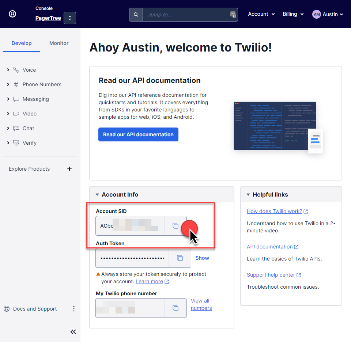This screenshot has width=351, height=342.
Task: Open the PagerTree account switcher
Action: [69, 18]
